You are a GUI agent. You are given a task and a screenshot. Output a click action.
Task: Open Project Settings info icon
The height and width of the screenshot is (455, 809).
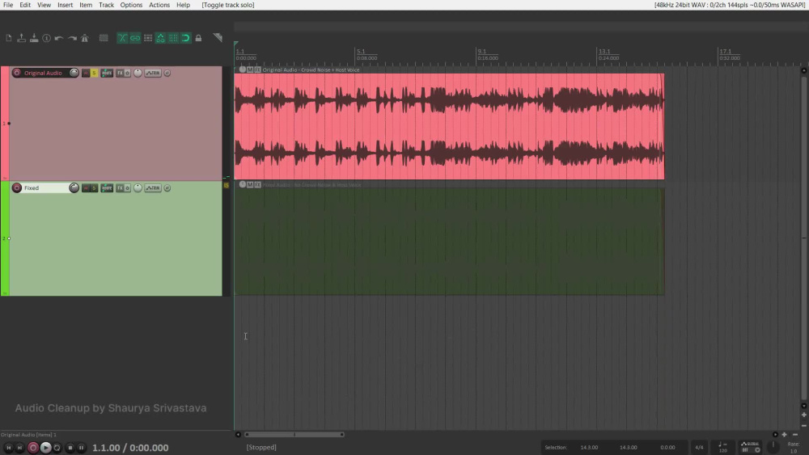point(46,38)
